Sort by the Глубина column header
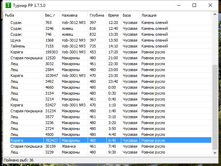Image resolution: width=221 pixels, height=166 pixels. [x=97, y=15]
